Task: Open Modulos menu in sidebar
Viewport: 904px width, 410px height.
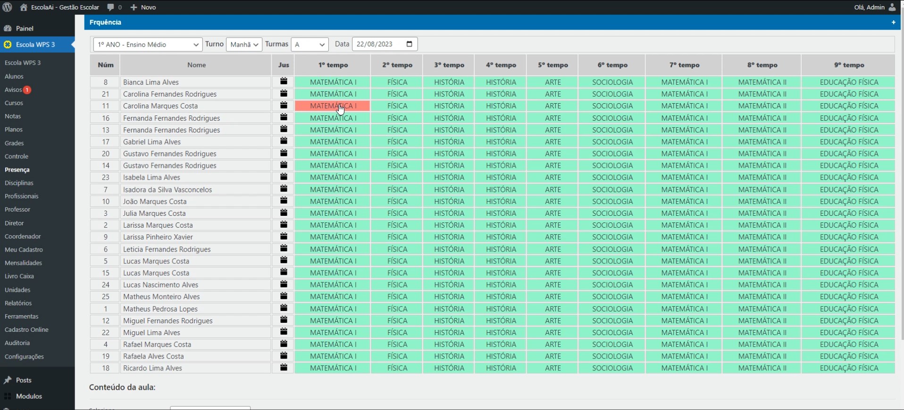Action: pyautogui.click(x=37, y=396)
